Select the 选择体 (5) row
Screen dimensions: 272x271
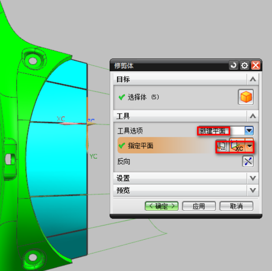coord(186,97)
